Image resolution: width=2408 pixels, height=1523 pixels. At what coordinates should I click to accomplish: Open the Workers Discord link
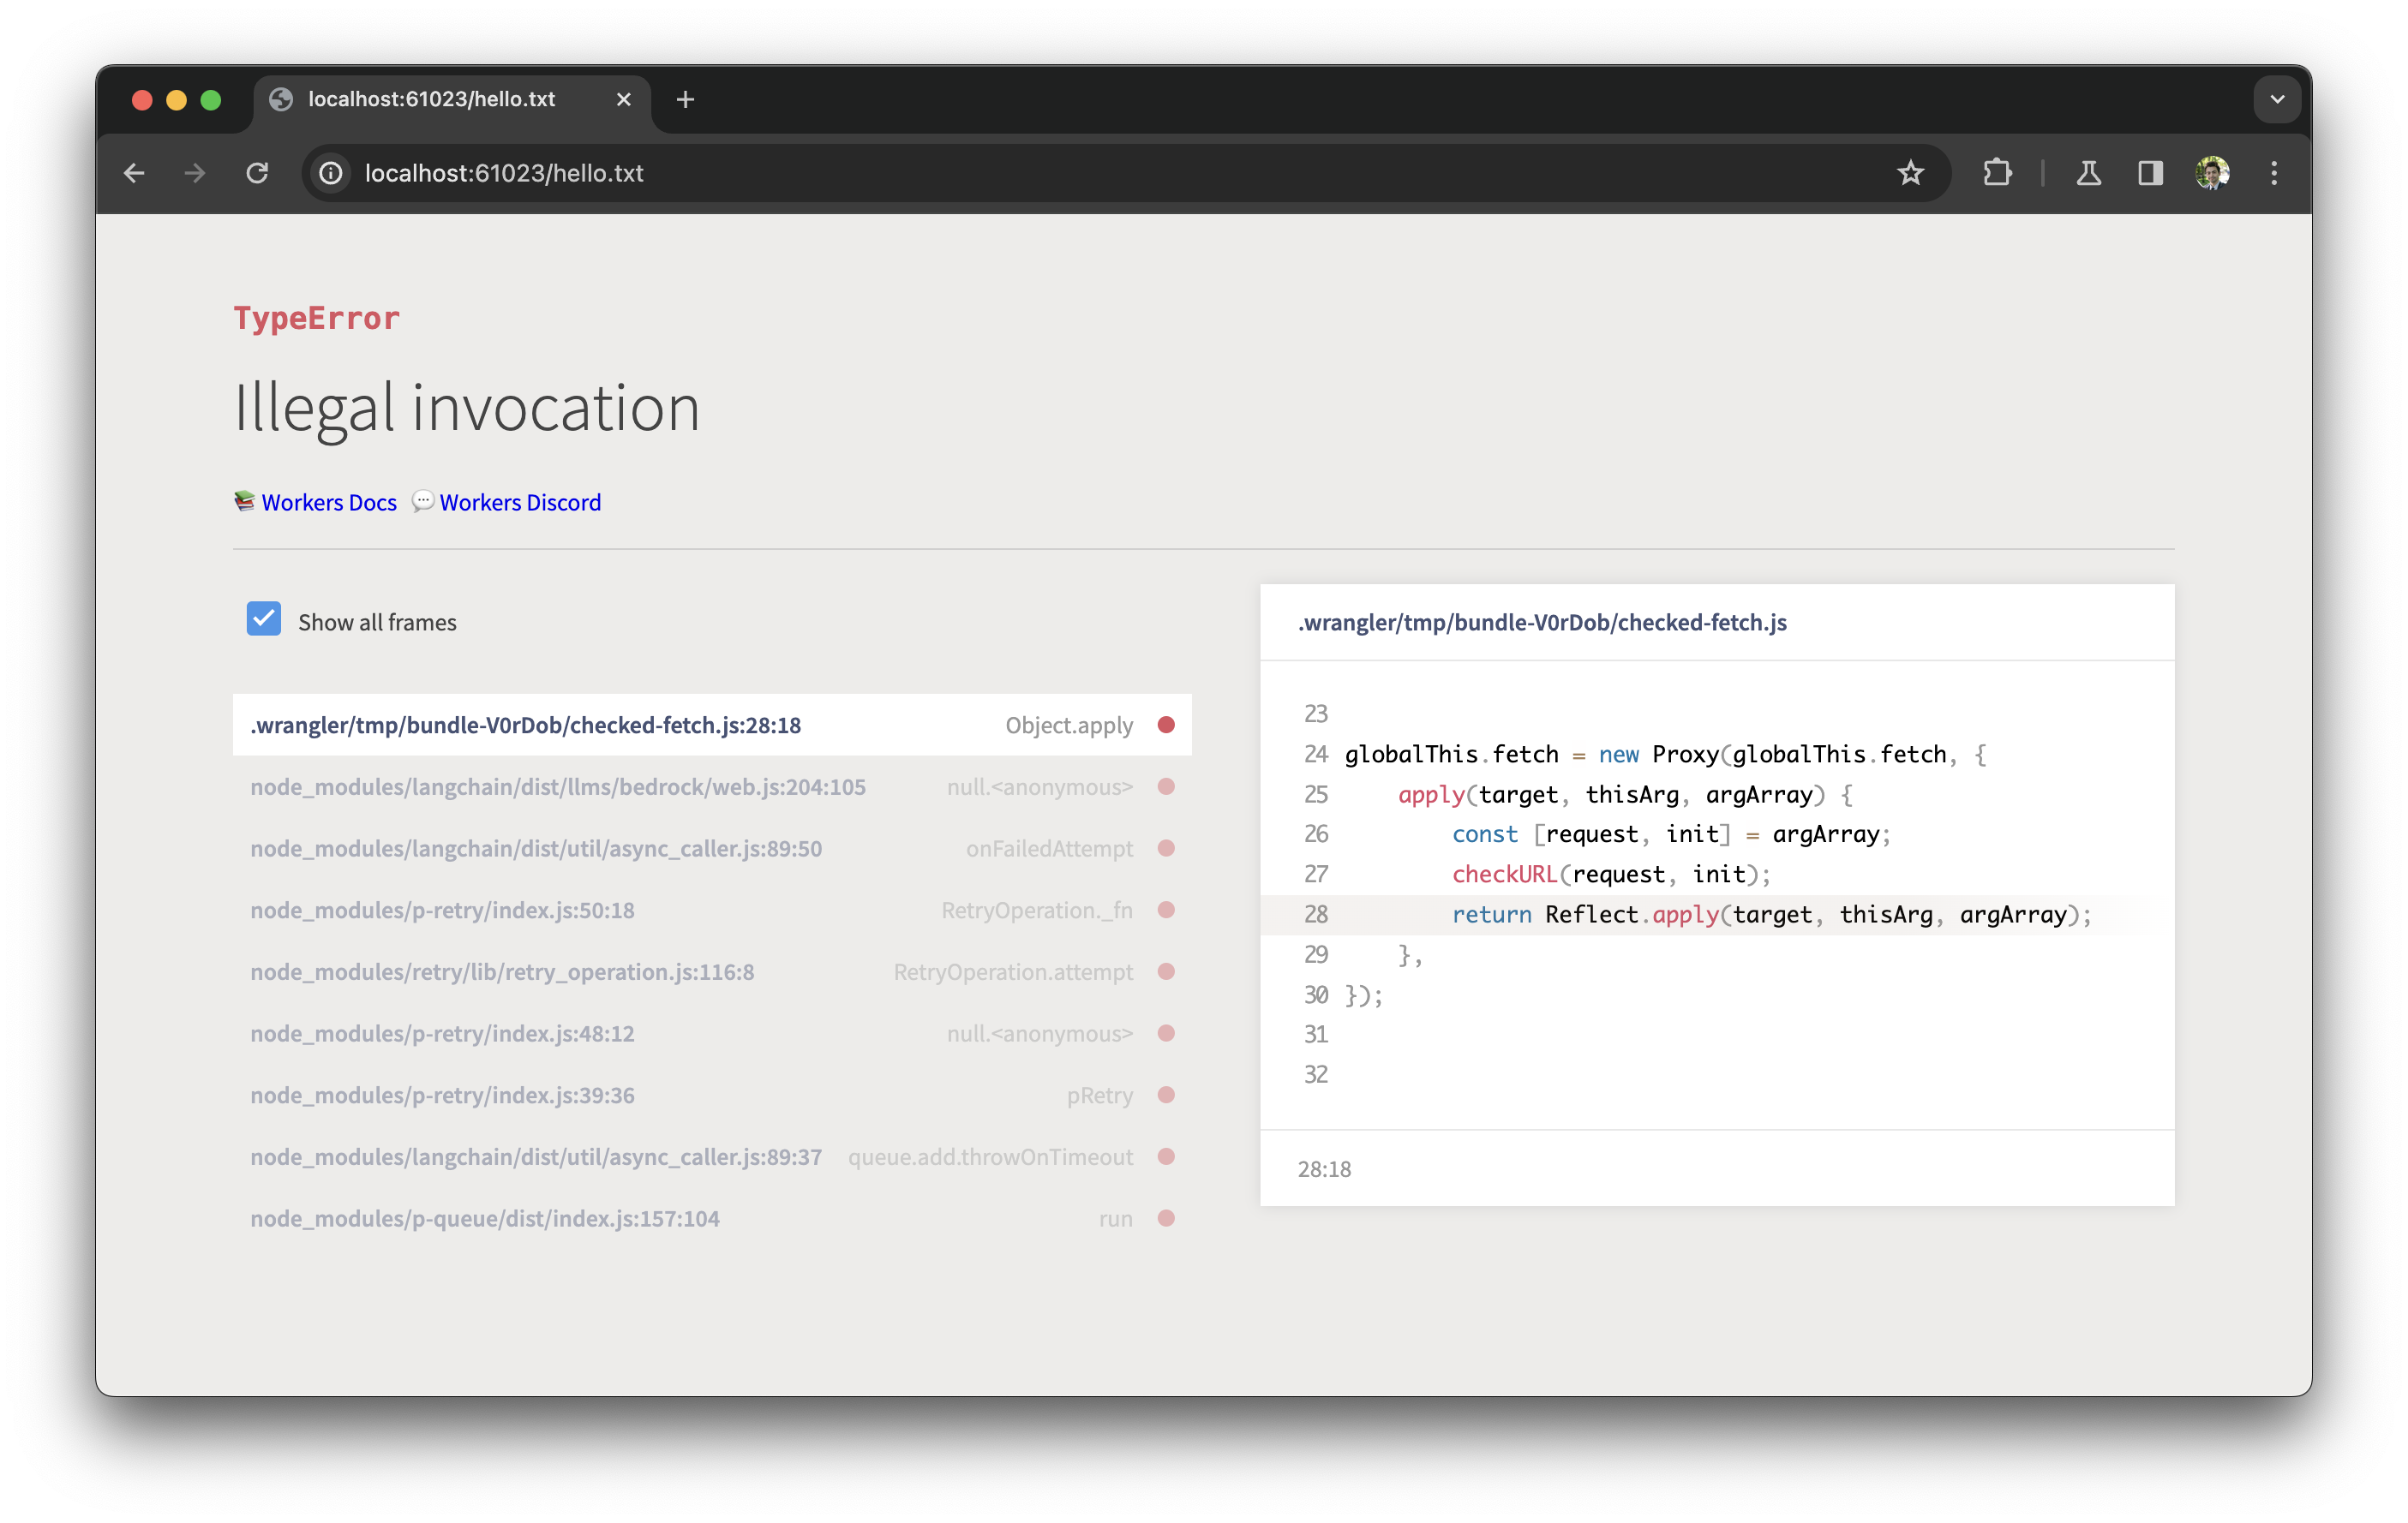pyautogui.click(x=519, y=503)
